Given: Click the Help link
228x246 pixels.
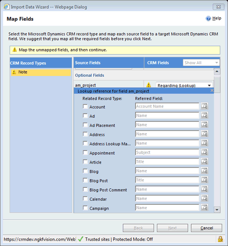Looking at the screenshot, I should pyautogui.click(x=217, y=18).
